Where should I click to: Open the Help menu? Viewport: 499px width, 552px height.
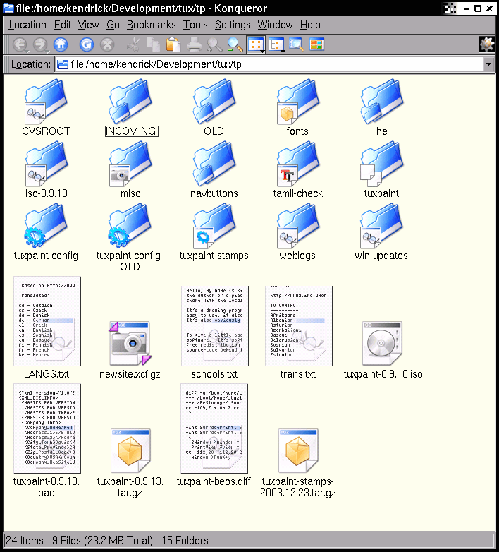[310, 25]
